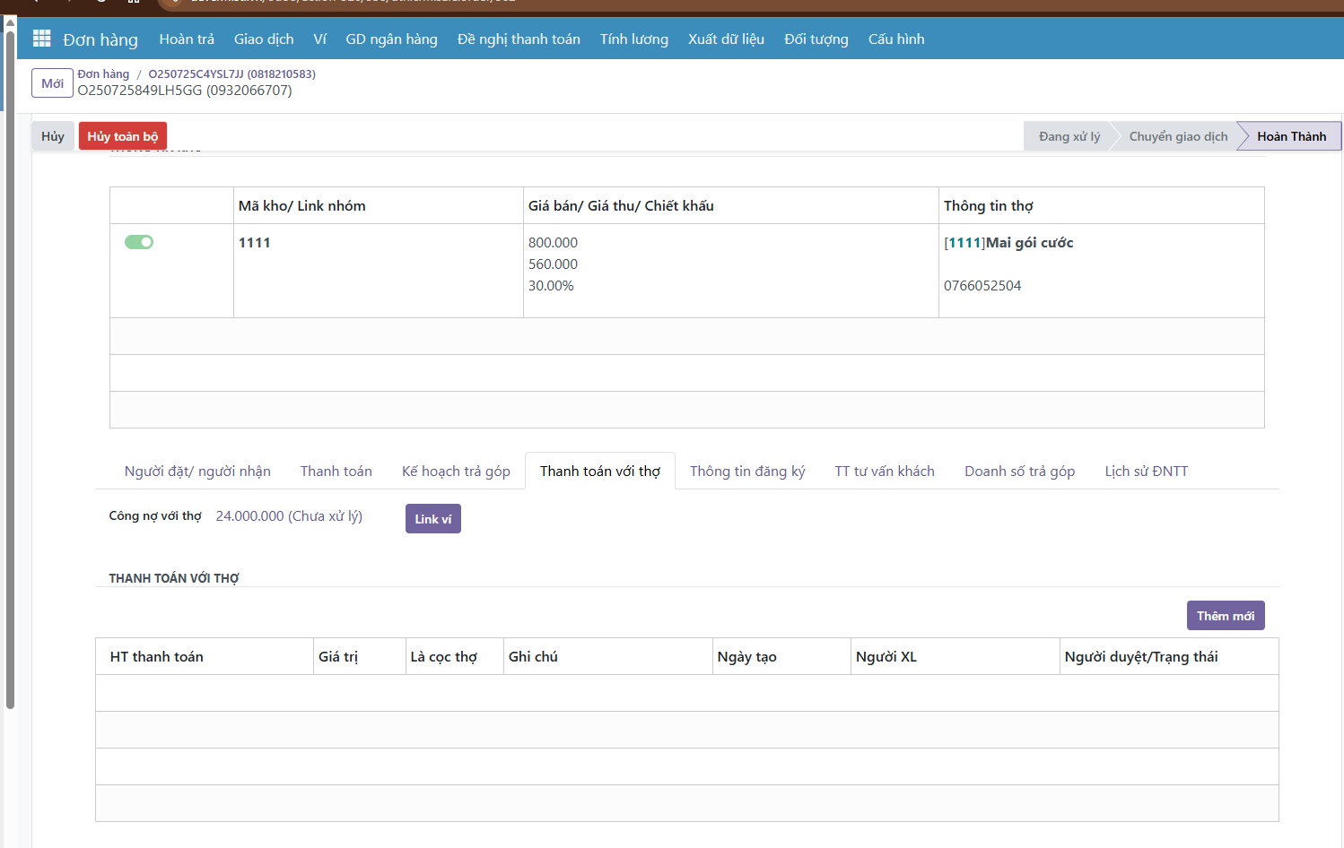1344x848 pixels.
Task: Switch to the Thanh toán tab
Action: pyautogui.click(x=336, y=472)
